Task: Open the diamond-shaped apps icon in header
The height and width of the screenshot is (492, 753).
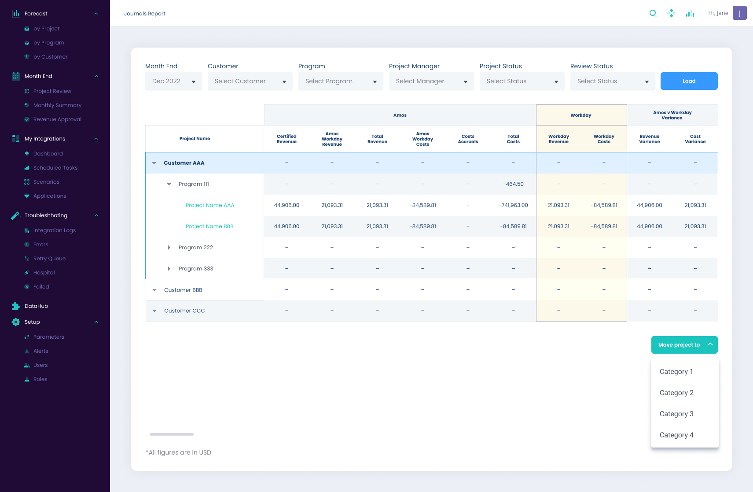Action: tap(671, 13)
